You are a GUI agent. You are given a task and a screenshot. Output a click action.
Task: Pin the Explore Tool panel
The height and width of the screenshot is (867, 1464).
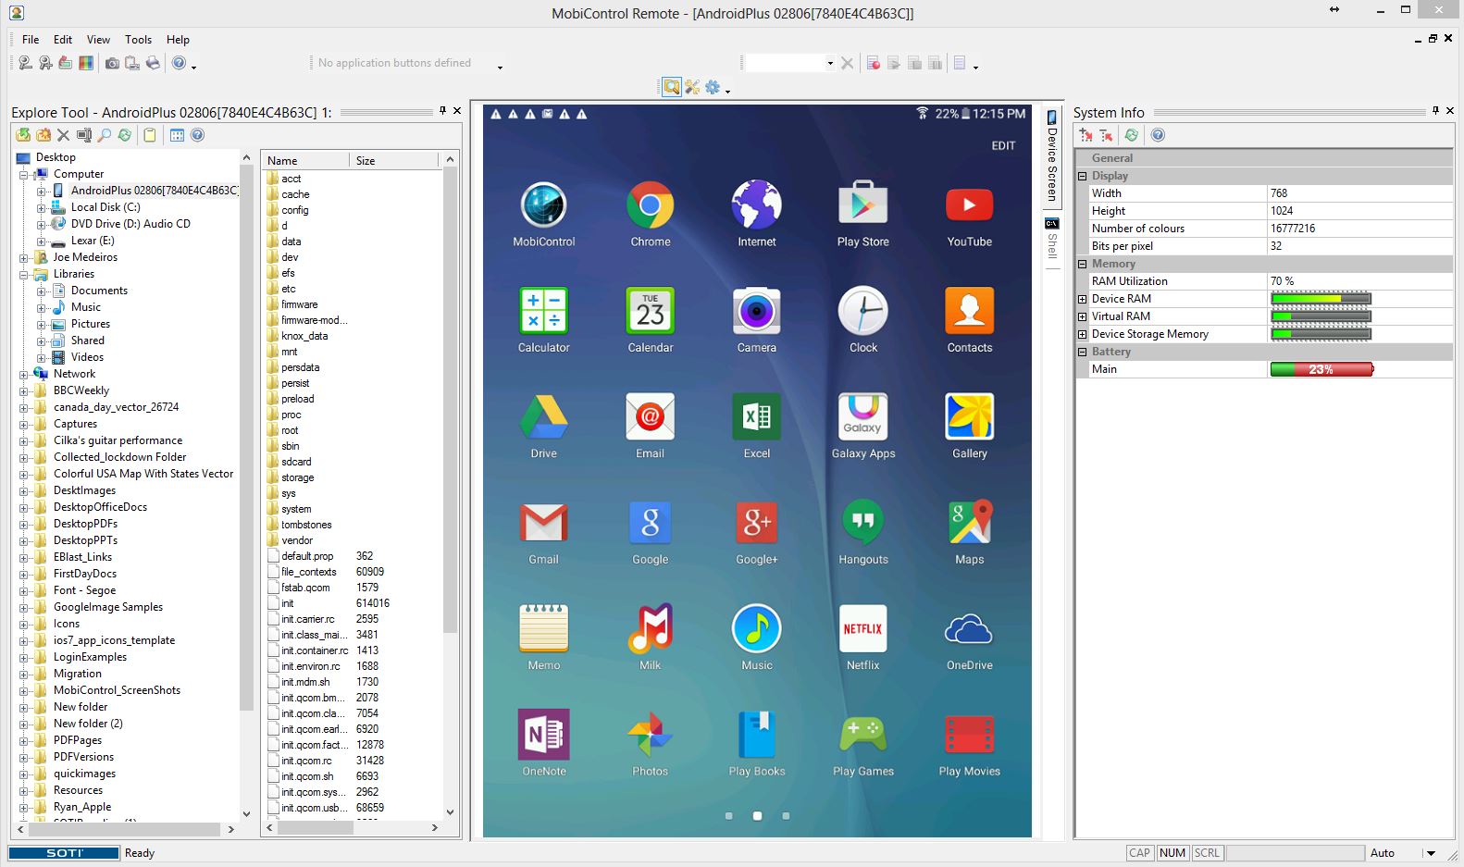click(442, 111)
